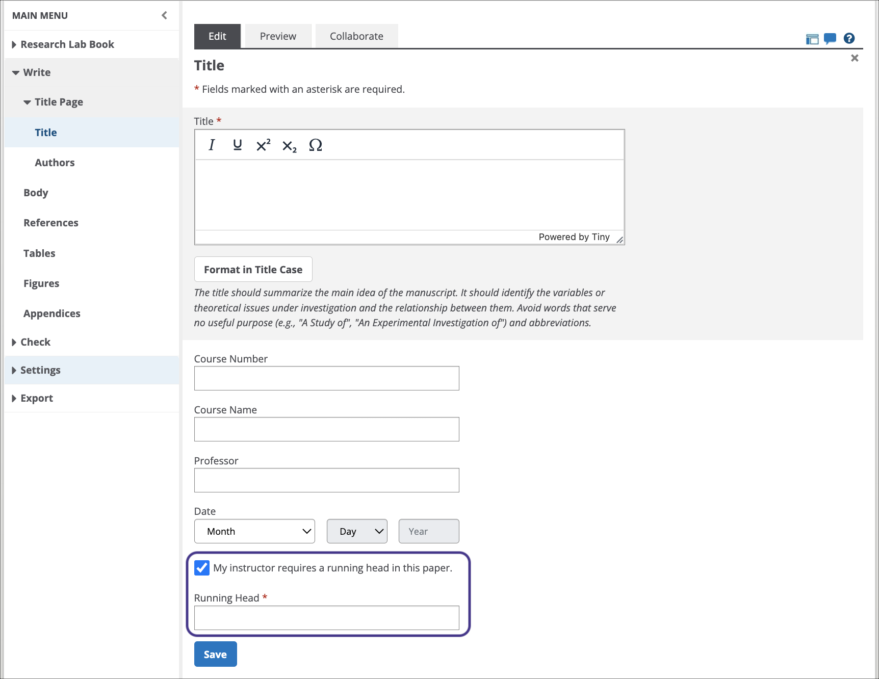Collapse the main menu sidebar
This screenshot has height=679, width=879.
click(x=164, y=15)
